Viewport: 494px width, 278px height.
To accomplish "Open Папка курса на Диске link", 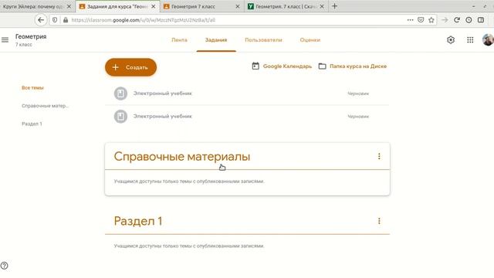I will 358,66.
